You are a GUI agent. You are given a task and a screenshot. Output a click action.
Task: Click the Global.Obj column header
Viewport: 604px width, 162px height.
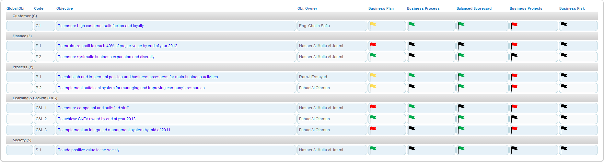pyautogui.click(x=15, y=8)
